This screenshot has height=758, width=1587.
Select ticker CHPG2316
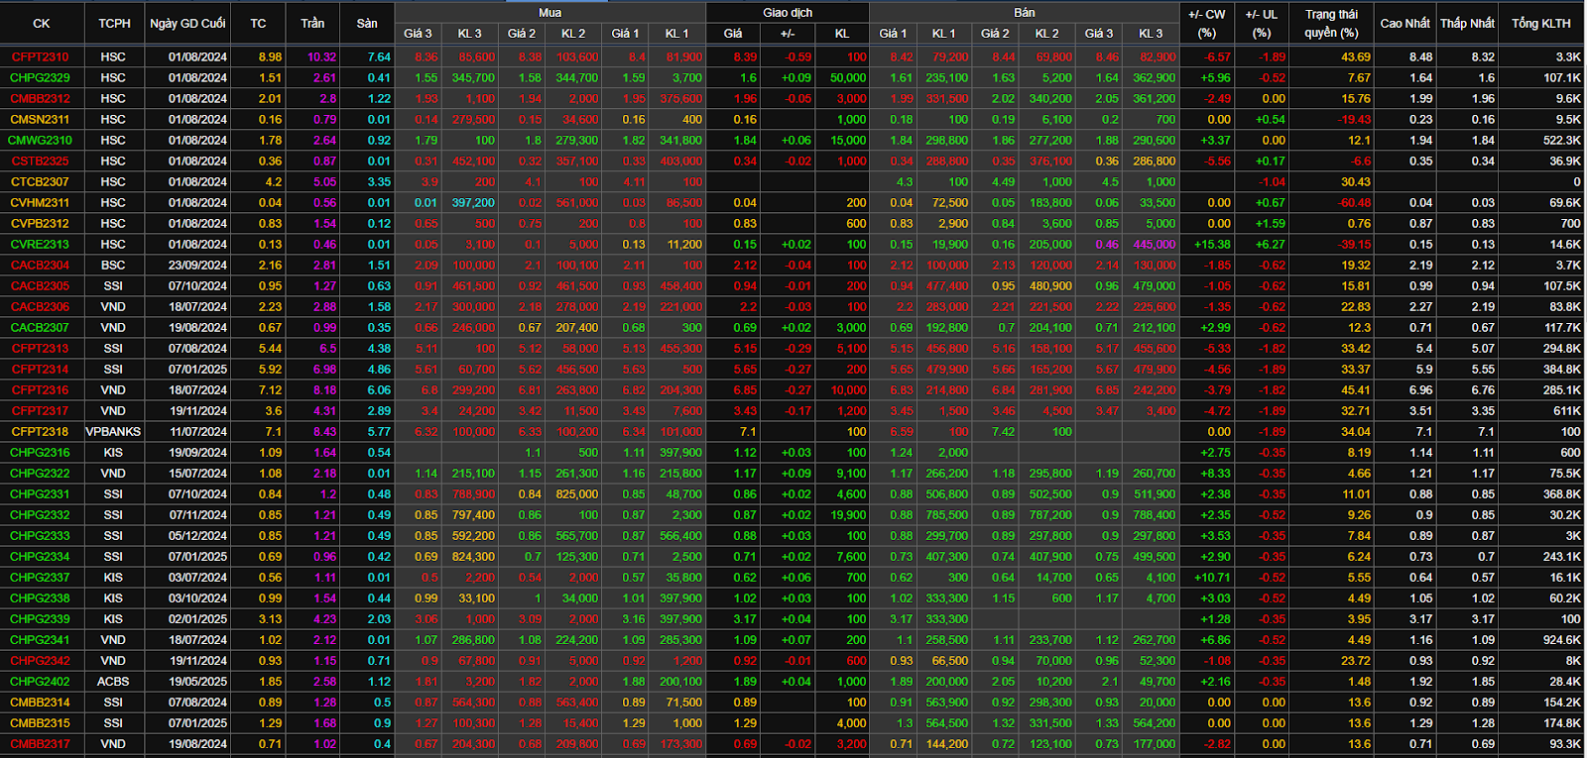click(41, 453)
